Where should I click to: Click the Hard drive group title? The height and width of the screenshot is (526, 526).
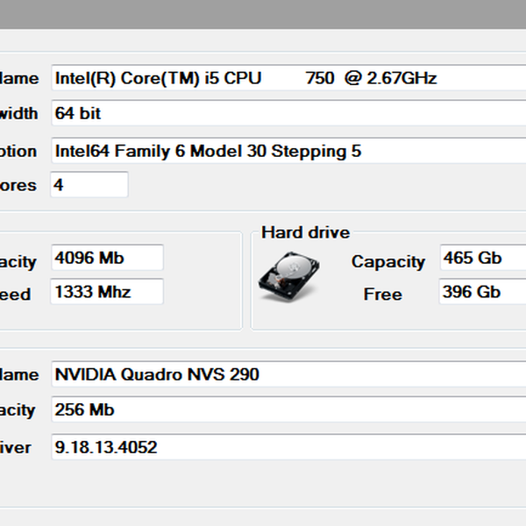coord(305,232)
